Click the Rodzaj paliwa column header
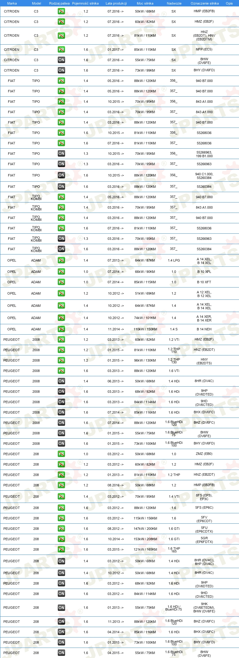239x658 pixels. click(x=59, y=3)
